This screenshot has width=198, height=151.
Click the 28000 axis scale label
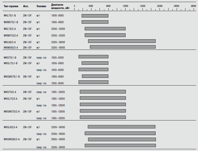[193, 5]
